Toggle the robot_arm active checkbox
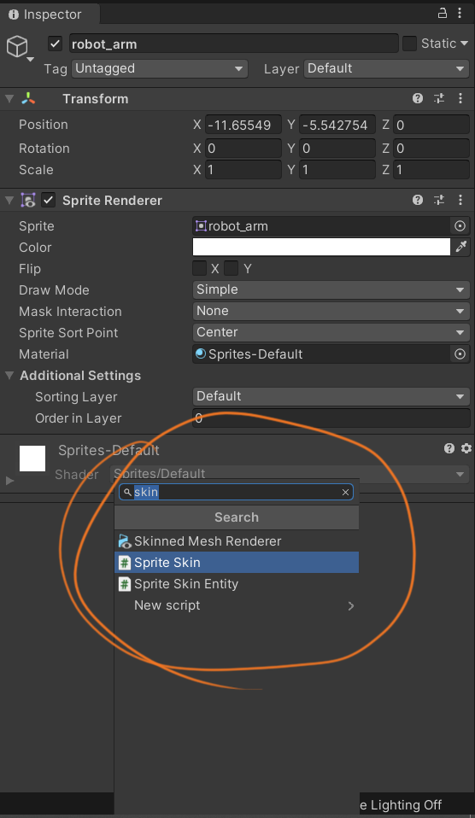This screenshot has height=818, width=475. [56, 44]
